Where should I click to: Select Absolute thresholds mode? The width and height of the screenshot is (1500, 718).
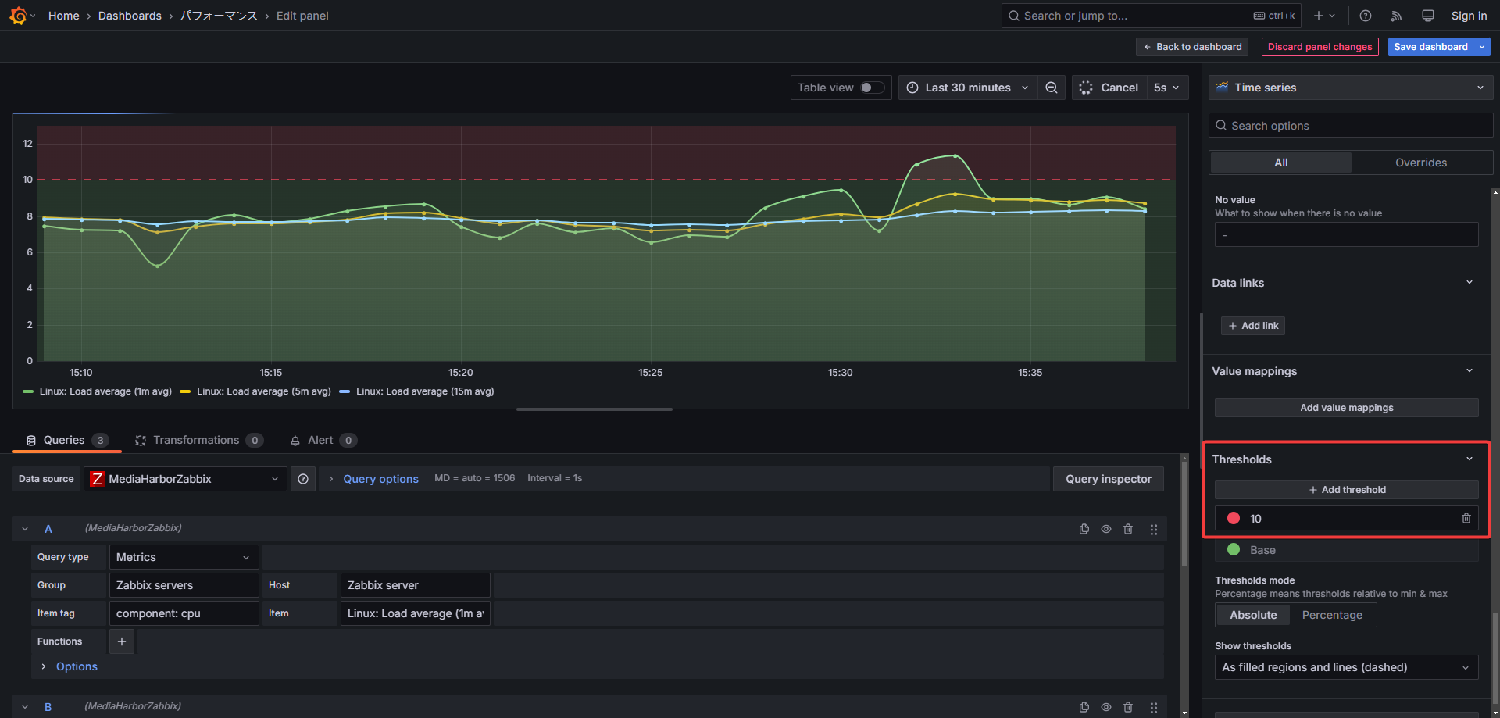(x=1253, y=615)
